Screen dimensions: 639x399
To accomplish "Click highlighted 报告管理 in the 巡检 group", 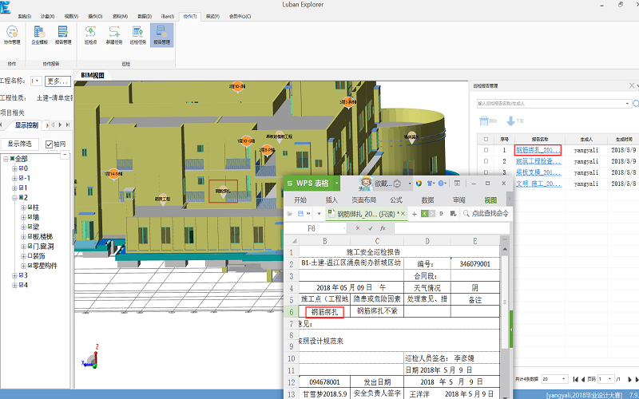I will click(x=161, y=35).
